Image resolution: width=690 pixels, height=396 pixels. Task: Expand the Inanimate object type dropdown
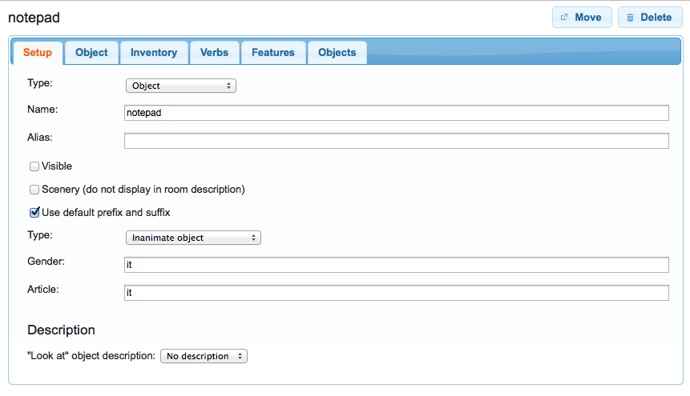193,238
